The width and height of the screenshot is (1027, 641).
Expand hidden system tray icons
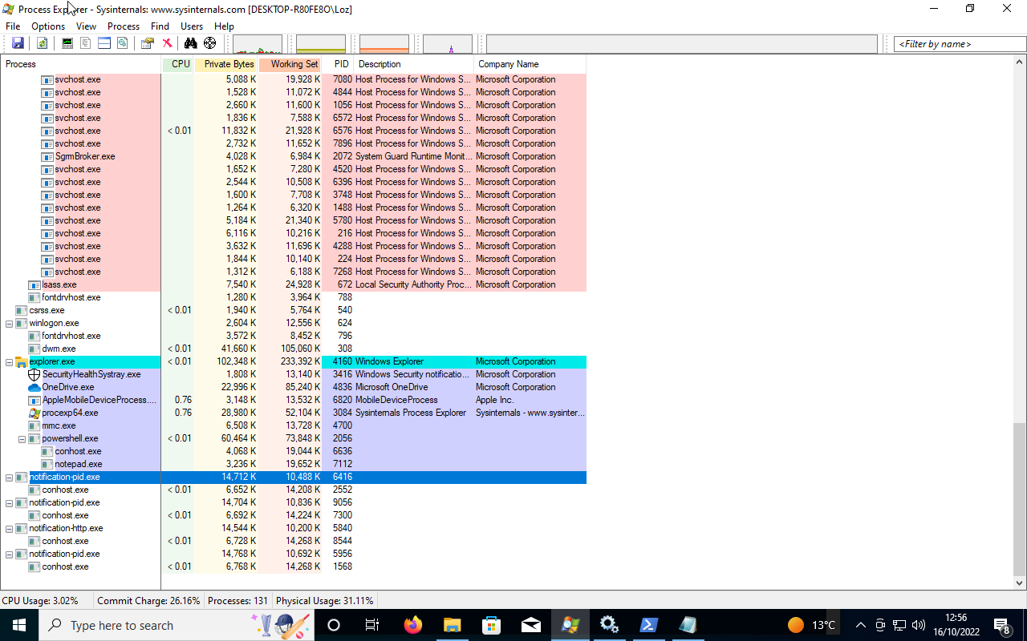pyautogui.click(x=860, y=625)
